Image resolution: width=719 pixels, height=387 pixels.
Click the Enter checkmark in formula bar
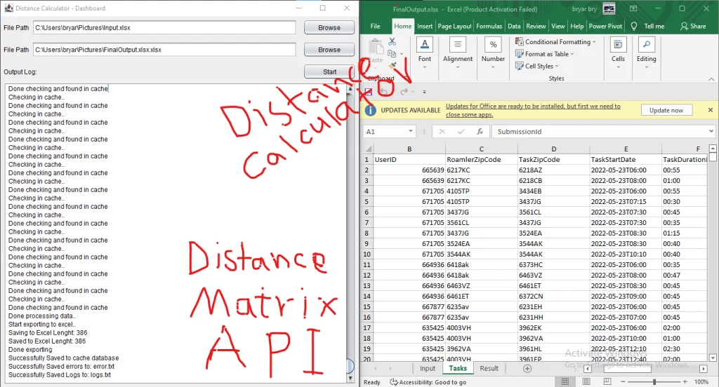coord(461,131)
